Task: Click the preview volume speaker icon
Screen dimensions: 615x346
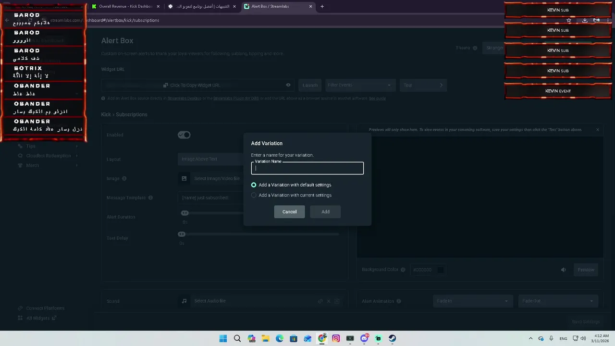Action: click(564, 270)
